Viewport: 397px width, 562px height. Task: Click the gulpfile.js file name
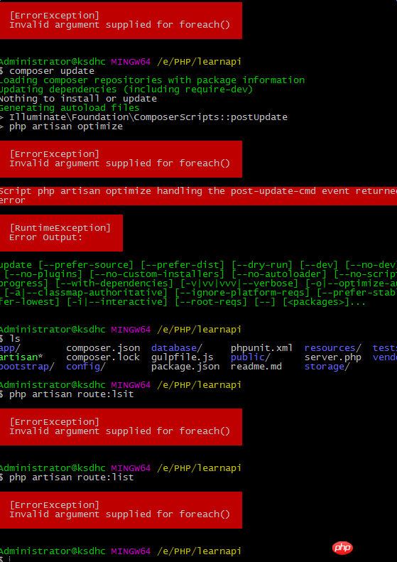pos(183,357)
